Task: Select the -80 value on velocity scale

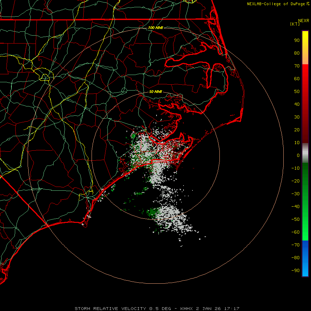Action: [295, 258]
